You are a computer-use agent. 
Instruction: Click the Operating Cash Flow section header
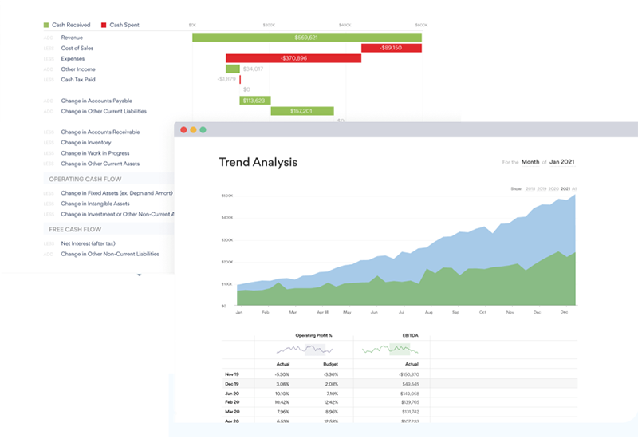86,180
